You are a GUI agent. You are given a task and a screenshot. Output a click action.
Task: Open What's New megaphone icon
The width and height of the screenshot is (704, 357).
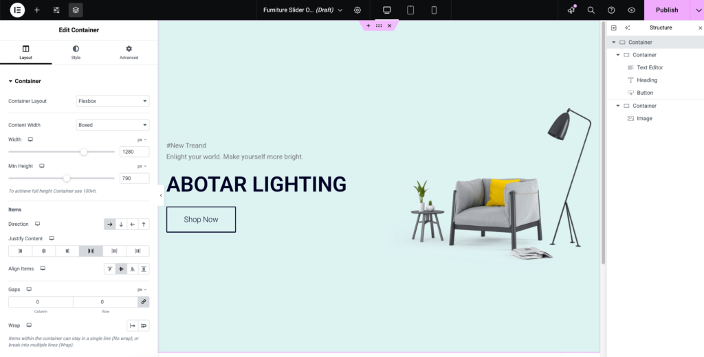[571, 10]
